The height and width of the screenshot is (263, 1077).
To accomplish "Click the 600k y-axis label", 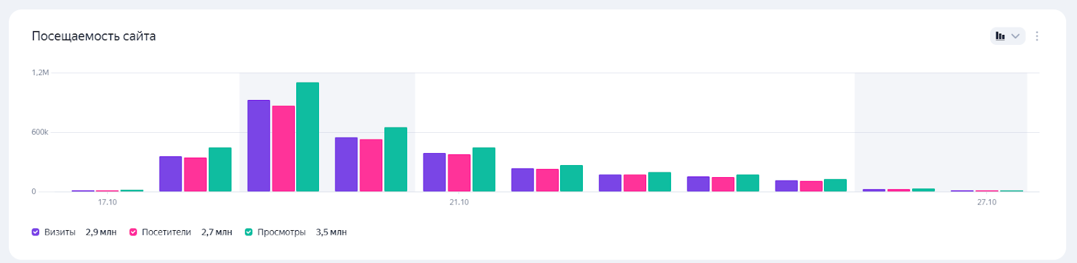I will [x=40, y=132].
